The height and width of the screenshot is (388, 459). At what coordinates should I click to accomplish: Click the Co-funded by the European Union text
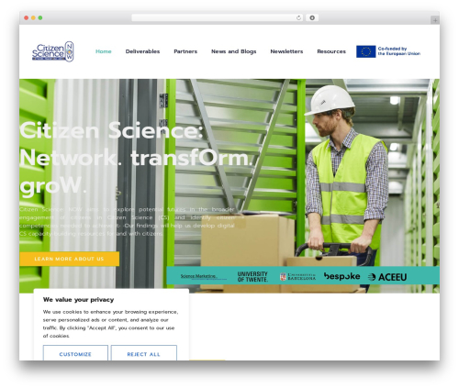pos(399,51)
